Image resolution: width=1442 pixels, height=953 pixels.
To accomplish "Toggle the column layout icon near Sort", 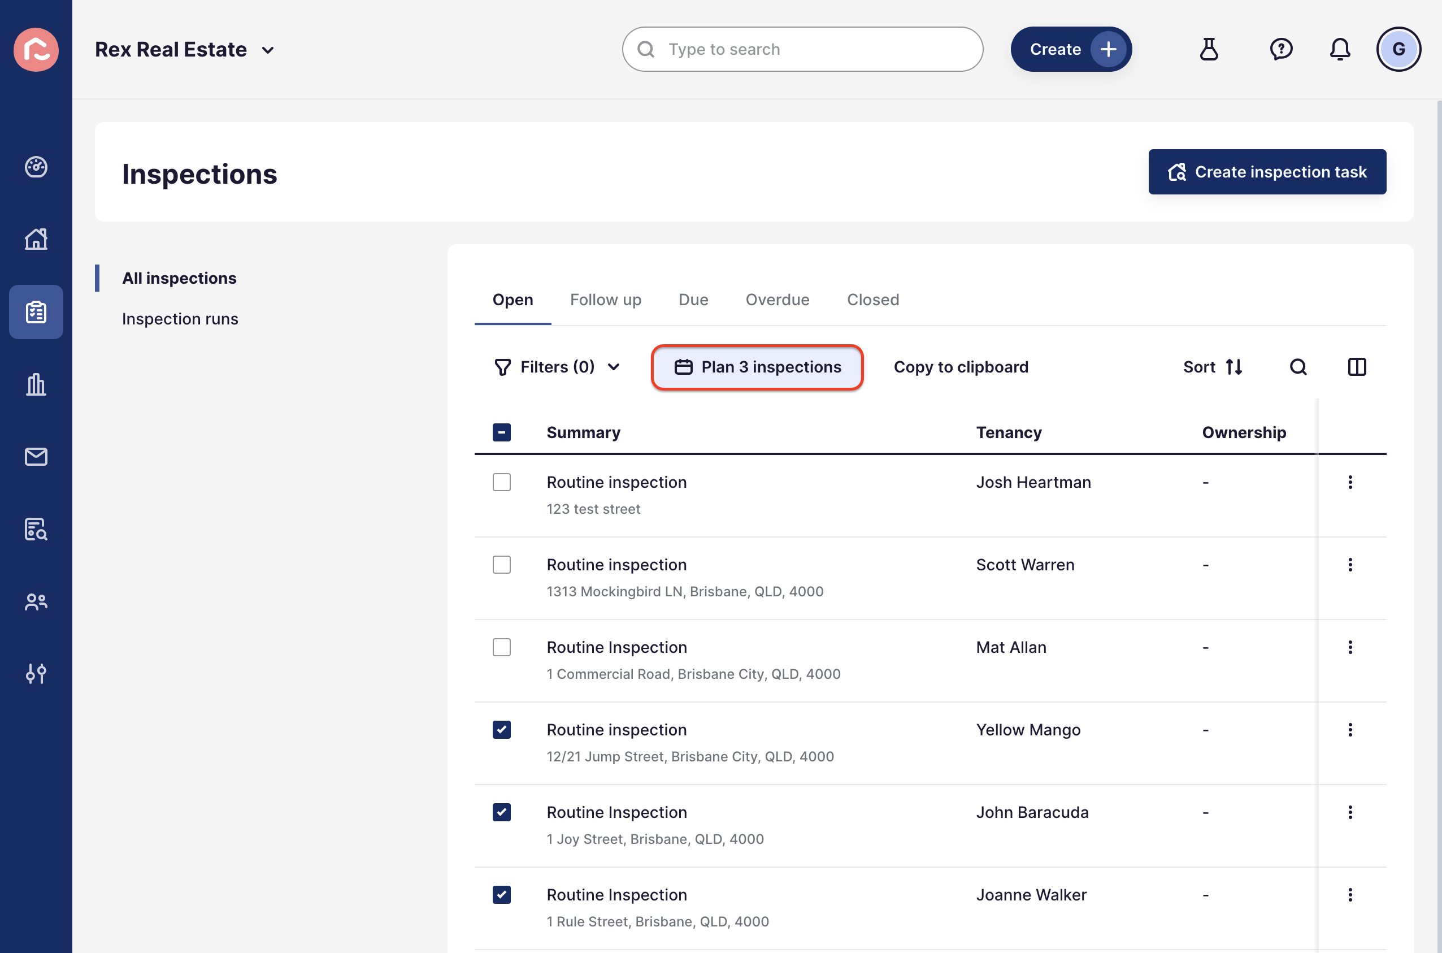I will tap(1357, 366).
